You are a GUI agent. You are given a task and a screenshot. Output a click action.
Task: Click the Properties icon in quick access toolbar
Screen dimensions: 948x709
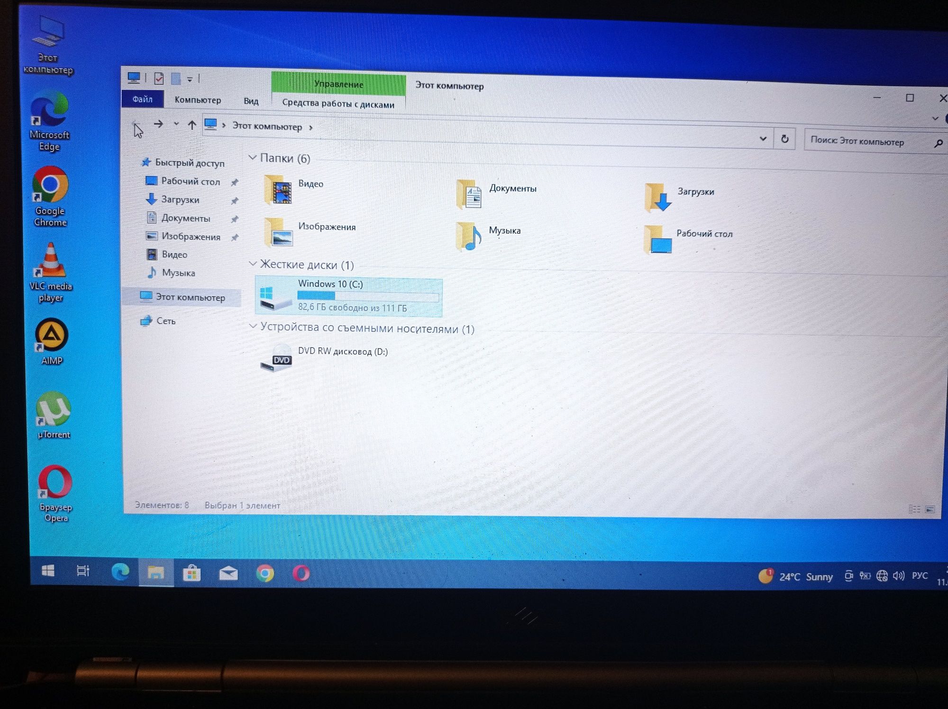point(159,78)
